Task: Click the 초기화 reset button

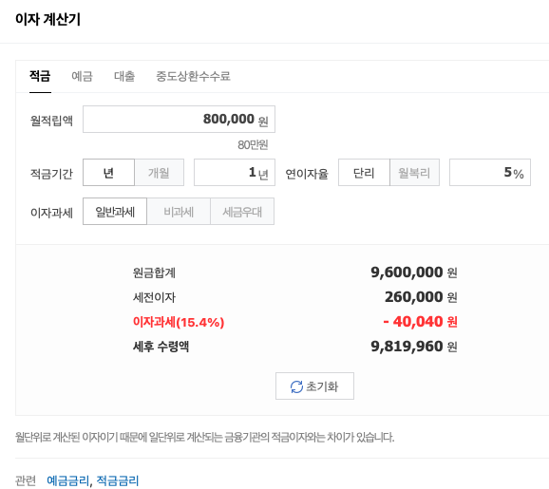Action: pyautogui.click(x=314, y=386)
